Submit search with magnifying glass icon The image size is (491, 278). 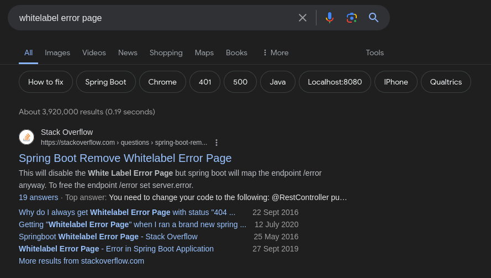point(373,18)
